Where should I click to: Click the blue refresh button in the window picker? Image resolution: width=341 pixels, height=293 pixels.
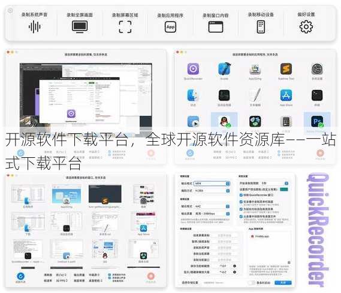pyautogui.click(x=20, y=276)
